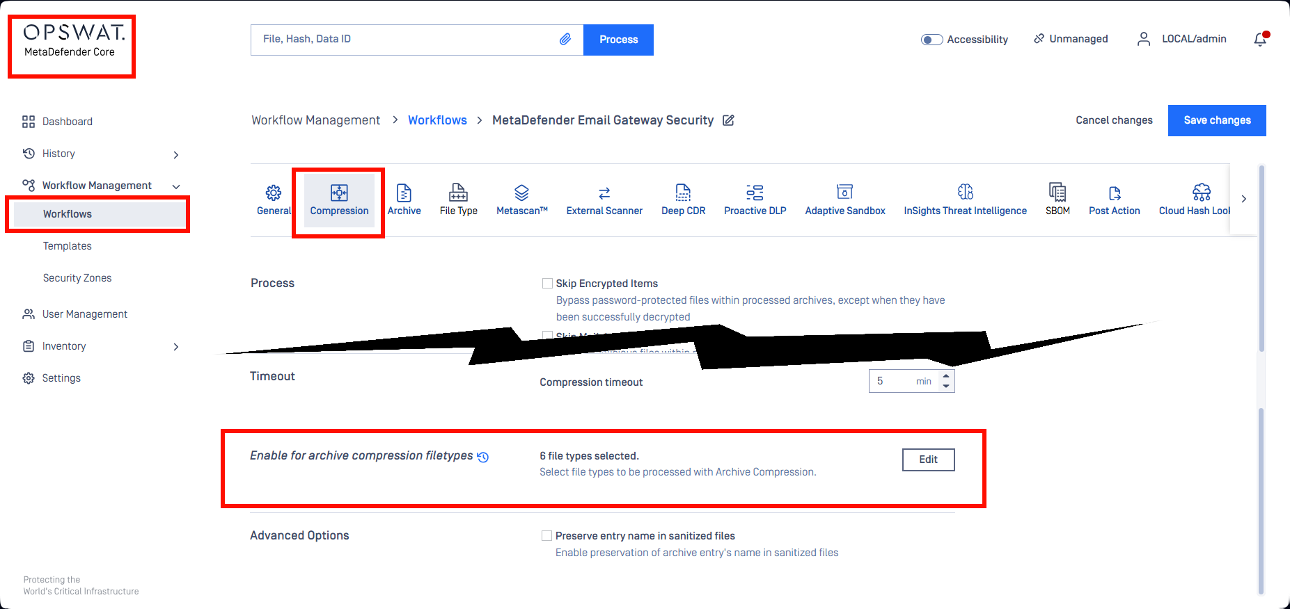Open the Proactive DLP tab
This screenshot has width=1290, height=609.
coord(755,200)
